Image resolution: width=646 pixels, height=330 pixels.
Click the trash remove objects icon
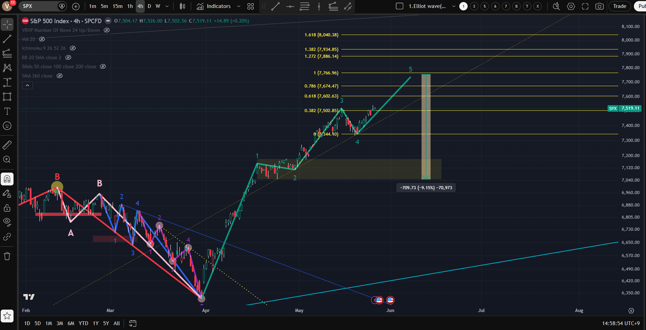click(x=7, y=256)
